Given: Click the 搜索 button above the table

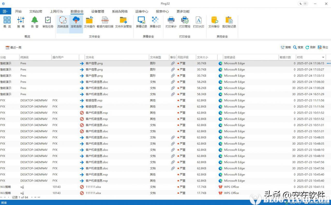Looking at the screenshot, I should click(x=298, y=48).
